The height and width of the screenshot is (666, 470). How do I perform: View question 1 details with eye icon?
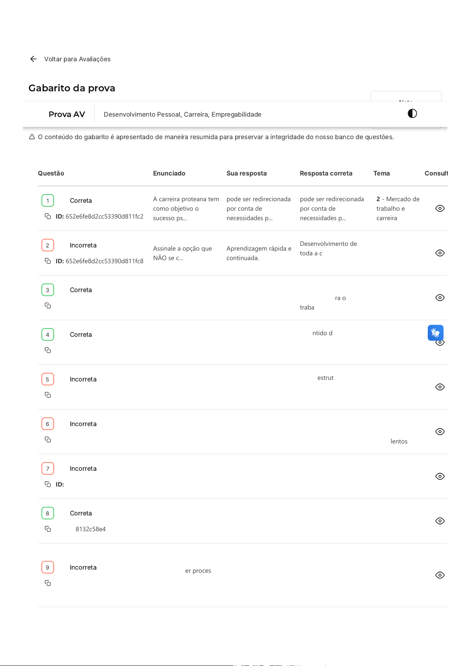440,208
